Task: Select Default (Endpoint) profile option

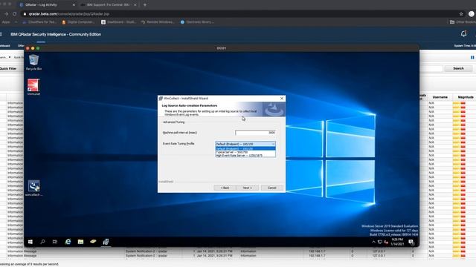Action: pyautogui.click(x=245, y=148)
